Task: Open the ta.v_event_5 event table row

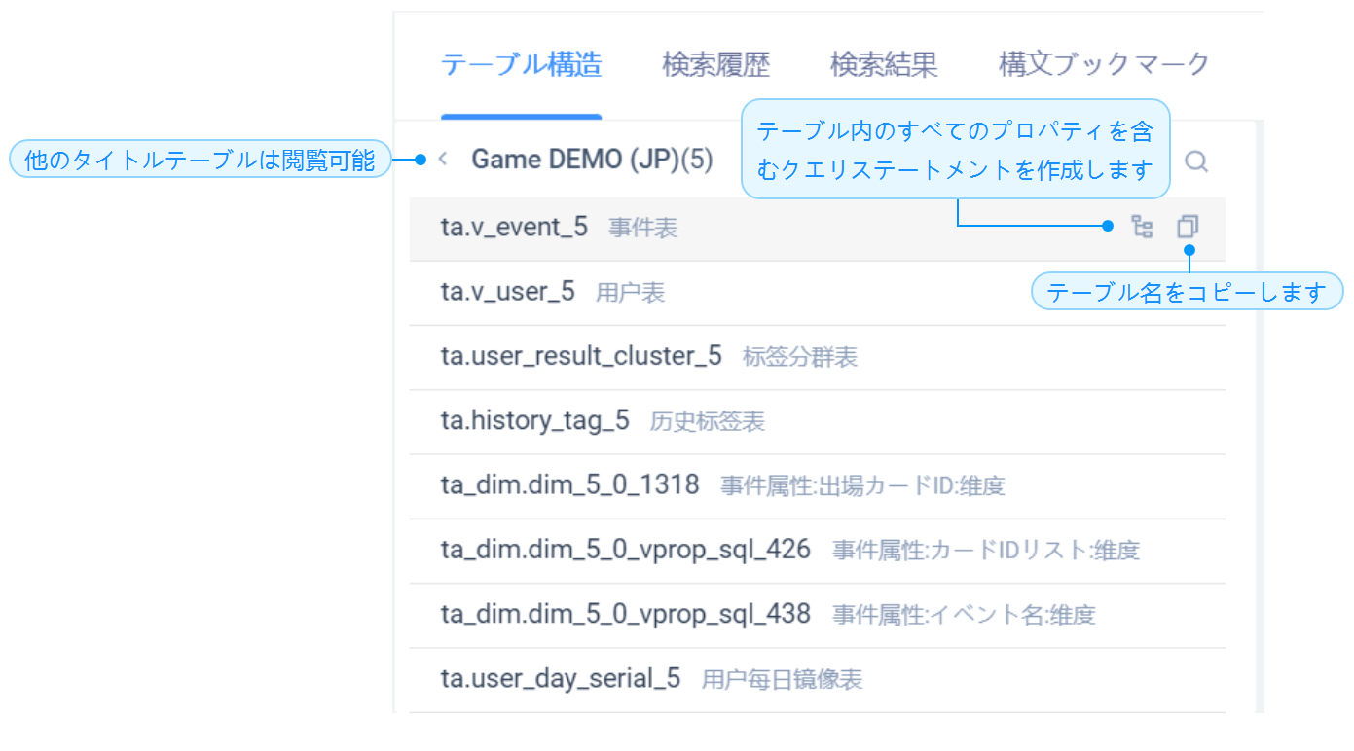Action: (x=515, y=226)
